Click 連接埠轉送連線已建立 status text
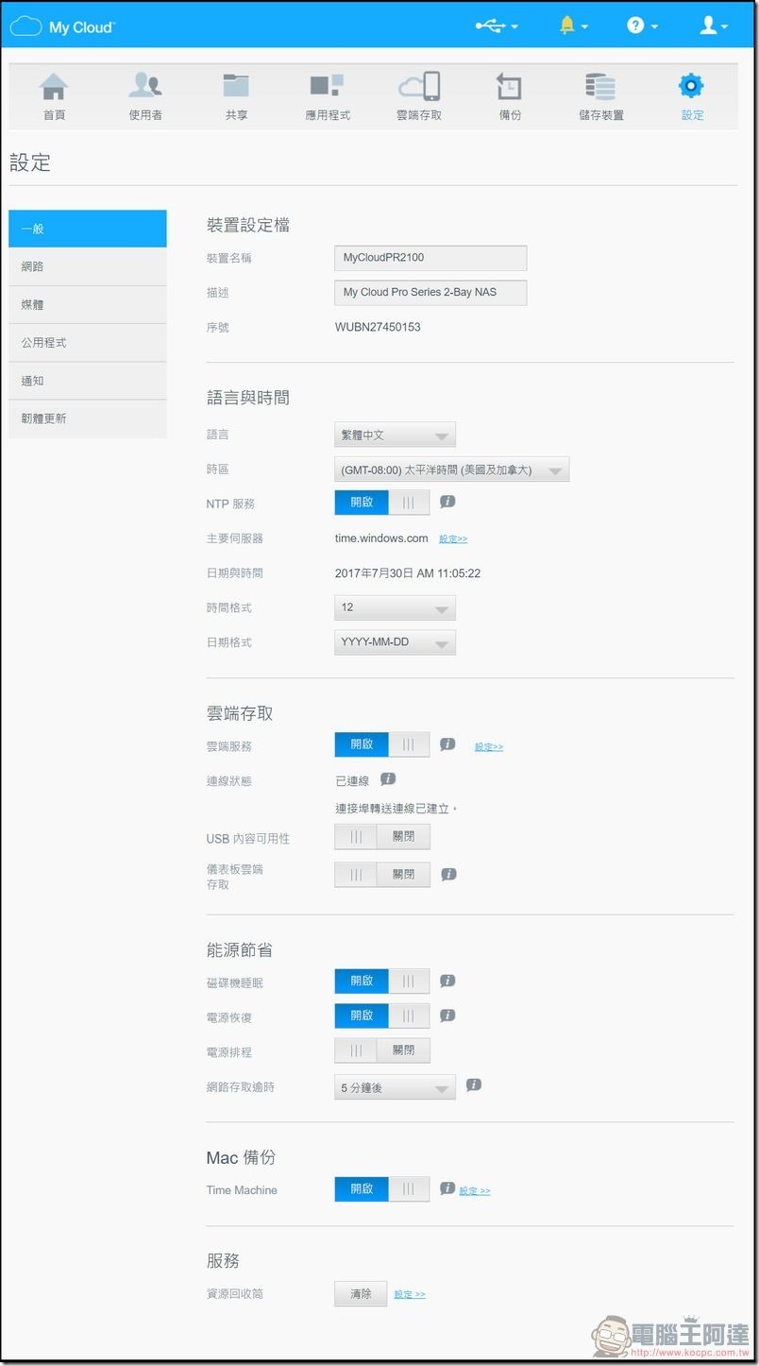 [396, 809]
